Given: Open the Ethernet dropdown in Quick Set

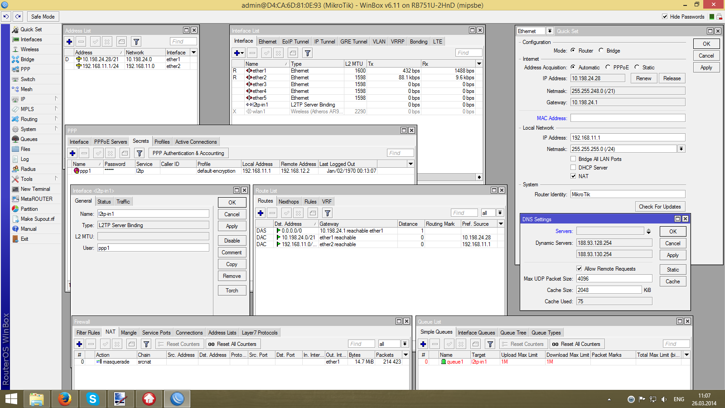Looking at the screenshot, I should point(549,31).
